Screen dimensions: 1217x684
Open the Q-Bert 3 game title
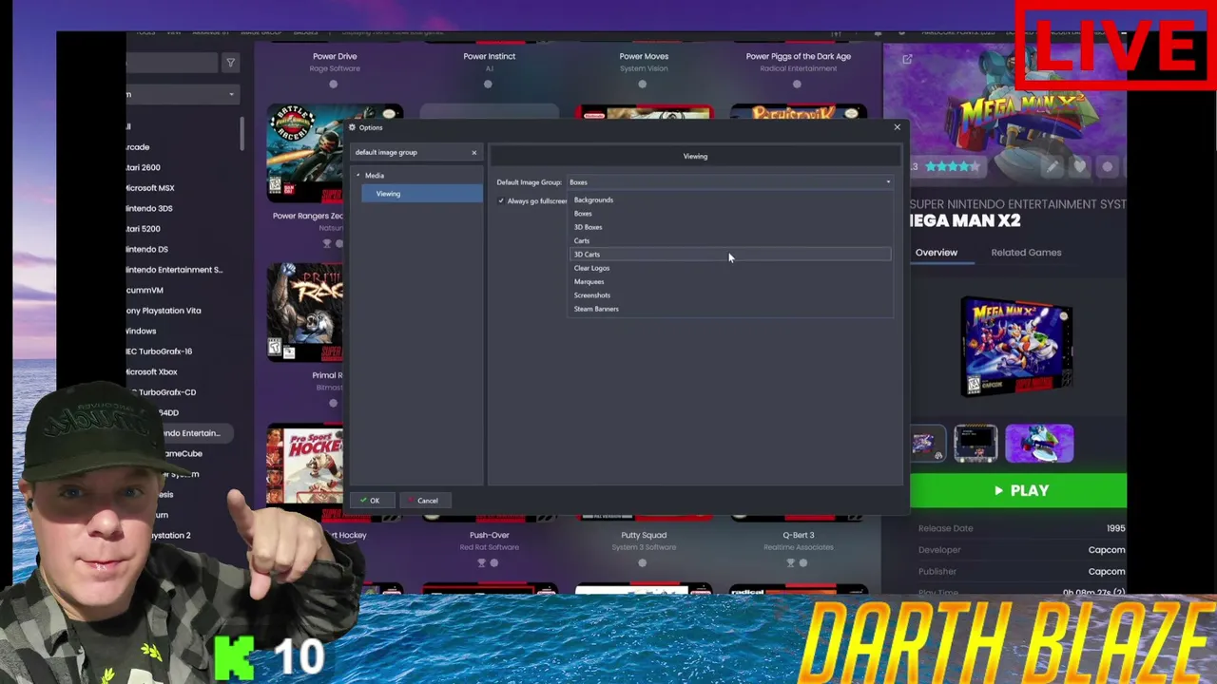tap(799, 536)
